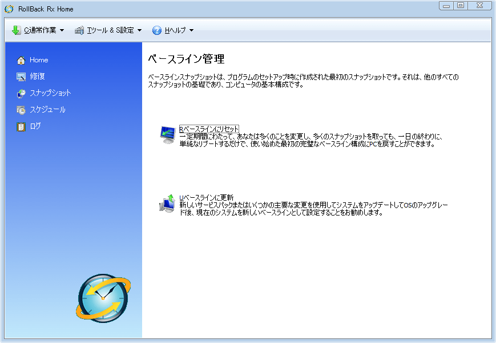Click the green download arrow icon for 通常作業

tap(16, 30)
